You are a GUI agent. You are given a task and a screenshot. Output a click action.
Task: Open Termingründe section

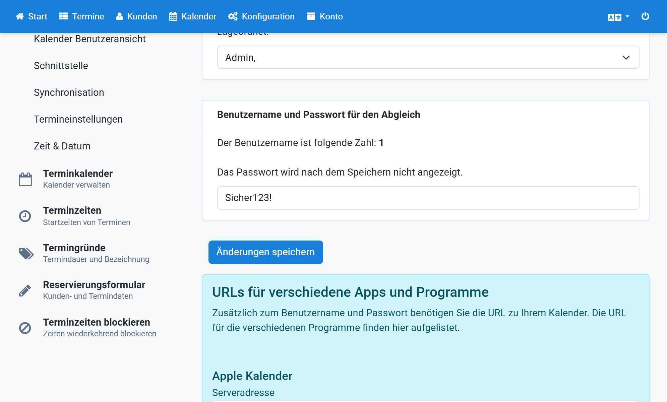pos(74,248)
